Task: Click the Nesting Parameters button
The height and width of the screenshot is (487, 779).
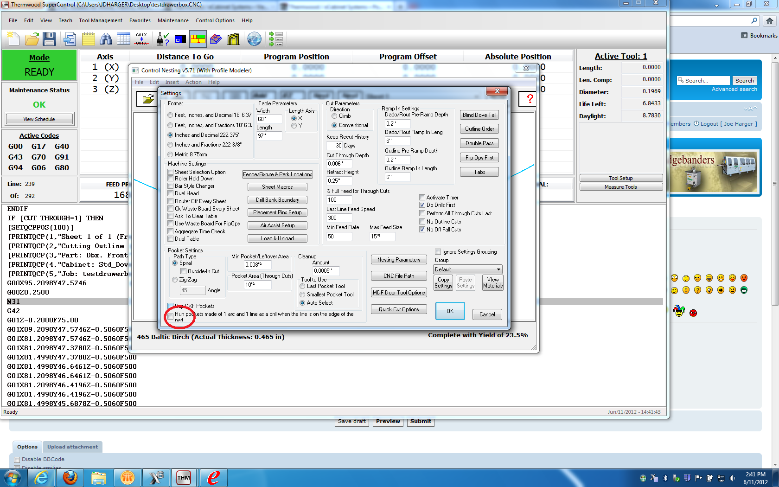Action: [399, 260]
